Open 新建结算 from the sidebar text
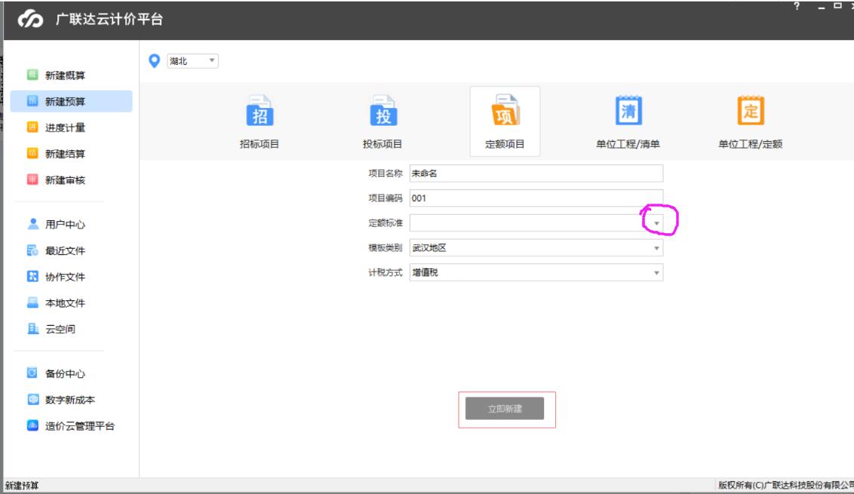The height and width of the screenshot is (494, 854). (66, 154)
